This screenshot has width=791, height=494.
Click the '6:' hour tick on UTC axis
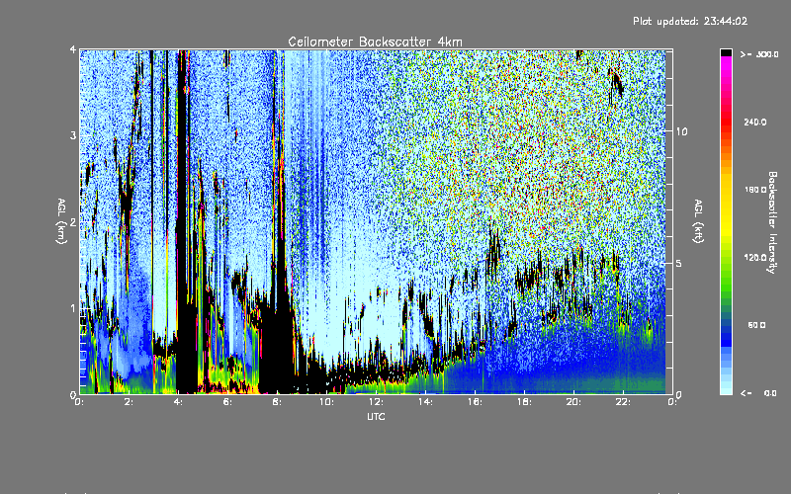click(228, 402)
